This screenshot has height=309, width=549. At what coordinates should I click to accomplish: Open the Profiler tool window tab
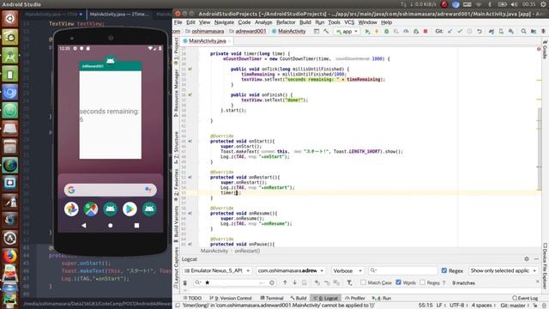pos(355,298)
